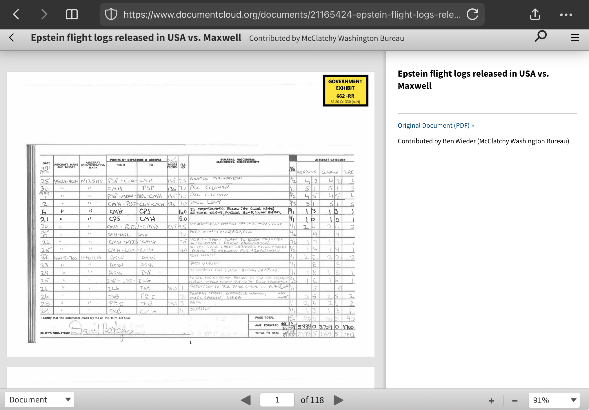Click the 'REMARKS, PROCEDURES' column header
Screen dimensions: 589x410
(238, 161)
